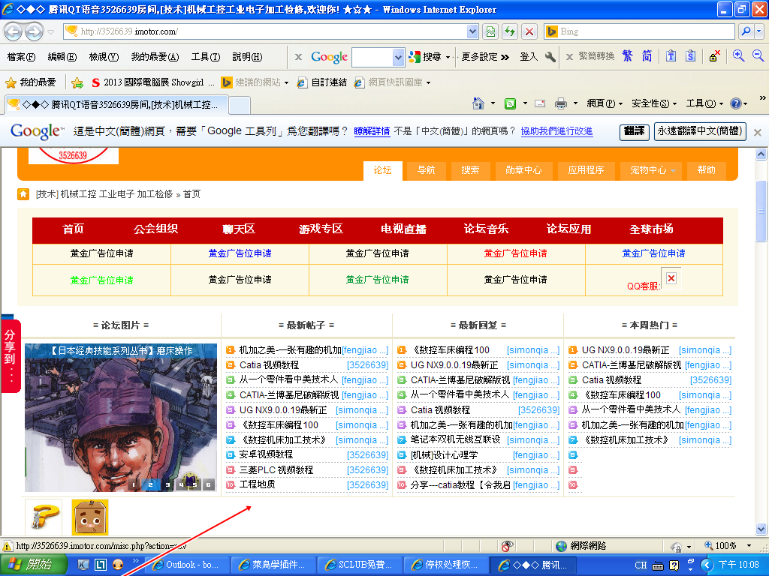
Task: Open the 瞭解詳情 link
Action: pyautogui.click(x=372, y=131)
